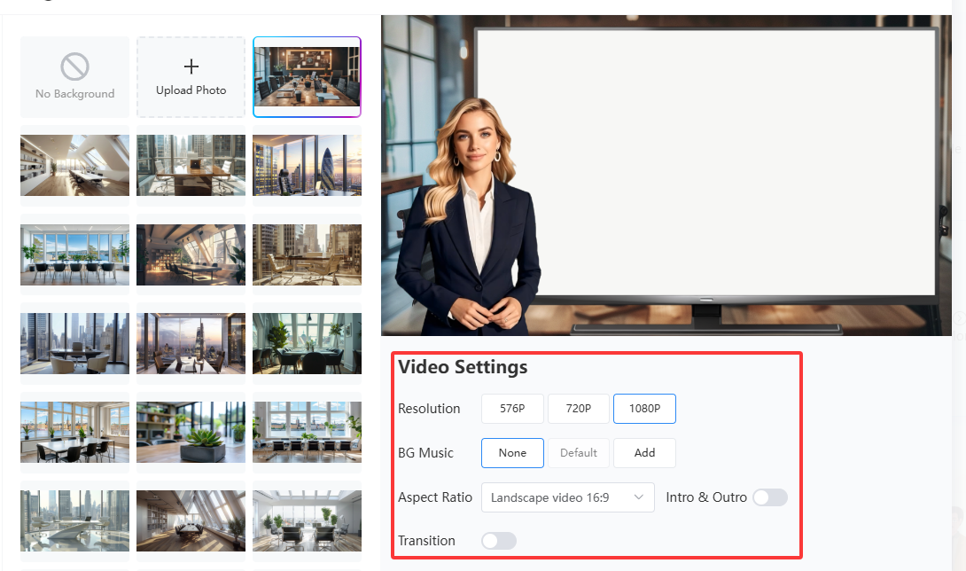Click the Upload Photo plus tile
The height and width of the screenshot is (571, 966).
(x=191, y=77)
